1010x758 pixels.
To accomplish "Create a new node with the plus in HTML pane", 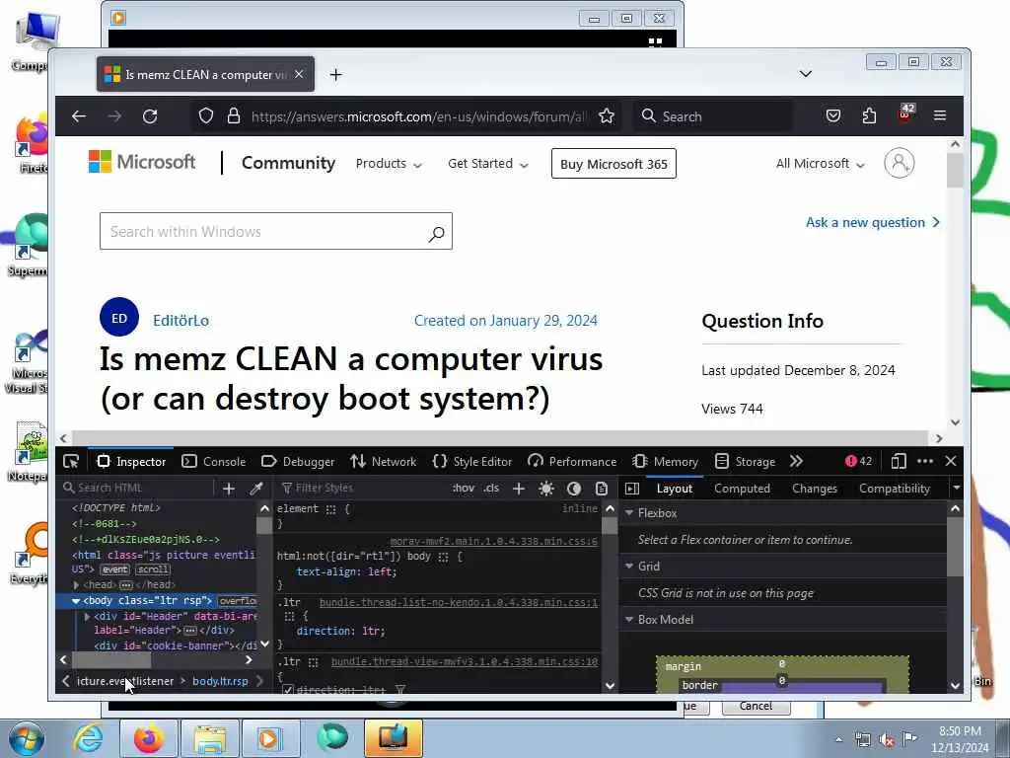I will pyautogui.click(x=229, y=489).
